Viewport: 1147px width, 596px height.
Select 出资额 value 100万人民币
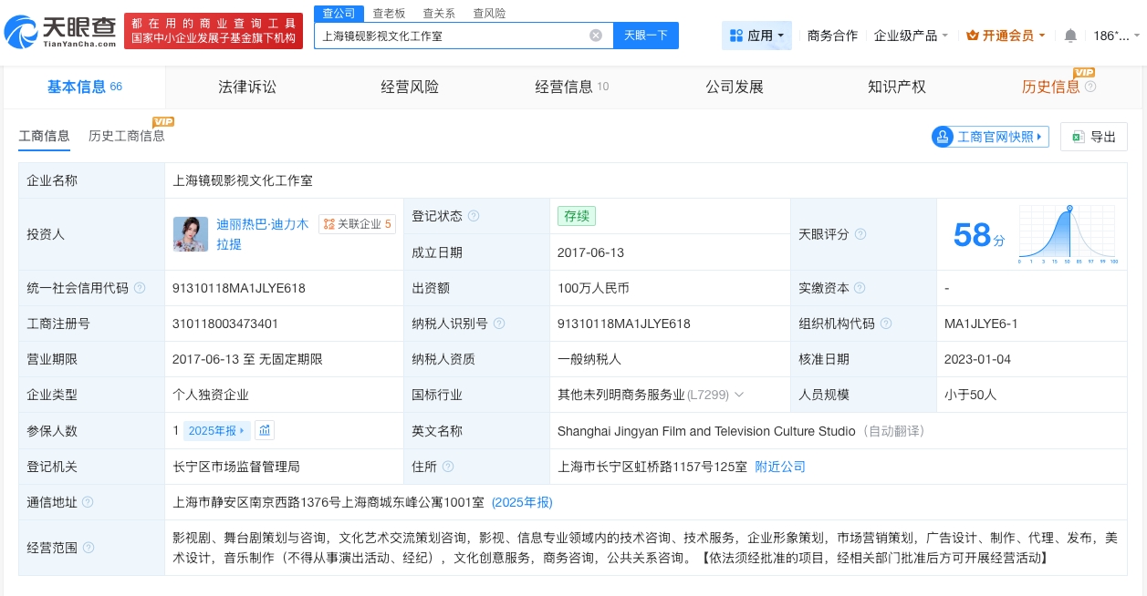pyautogui.click(x=593, y=288)
